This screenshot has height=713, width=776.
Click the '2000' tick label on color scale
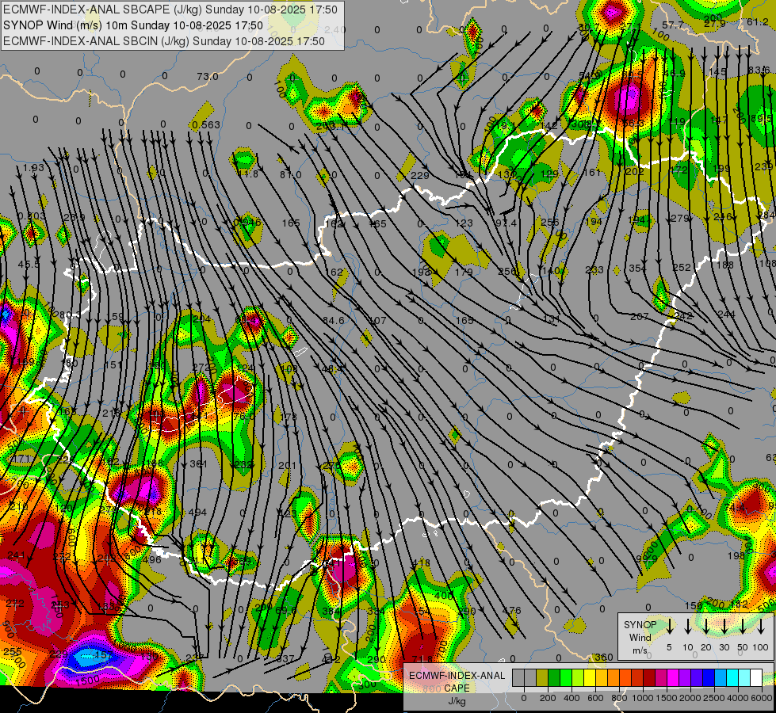click(690, 698)
